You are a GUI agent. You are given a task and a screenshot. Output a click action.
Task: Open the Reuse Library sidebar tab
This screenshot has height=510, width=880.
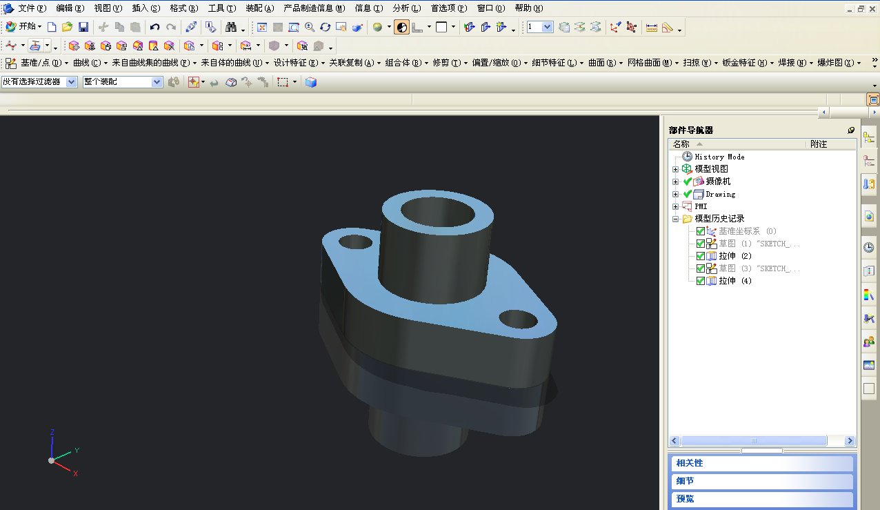point(869,184)
